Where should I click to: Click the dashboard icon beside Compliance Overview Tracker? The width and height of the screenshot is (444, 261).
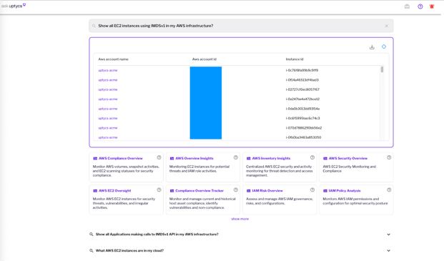point(172,191)
